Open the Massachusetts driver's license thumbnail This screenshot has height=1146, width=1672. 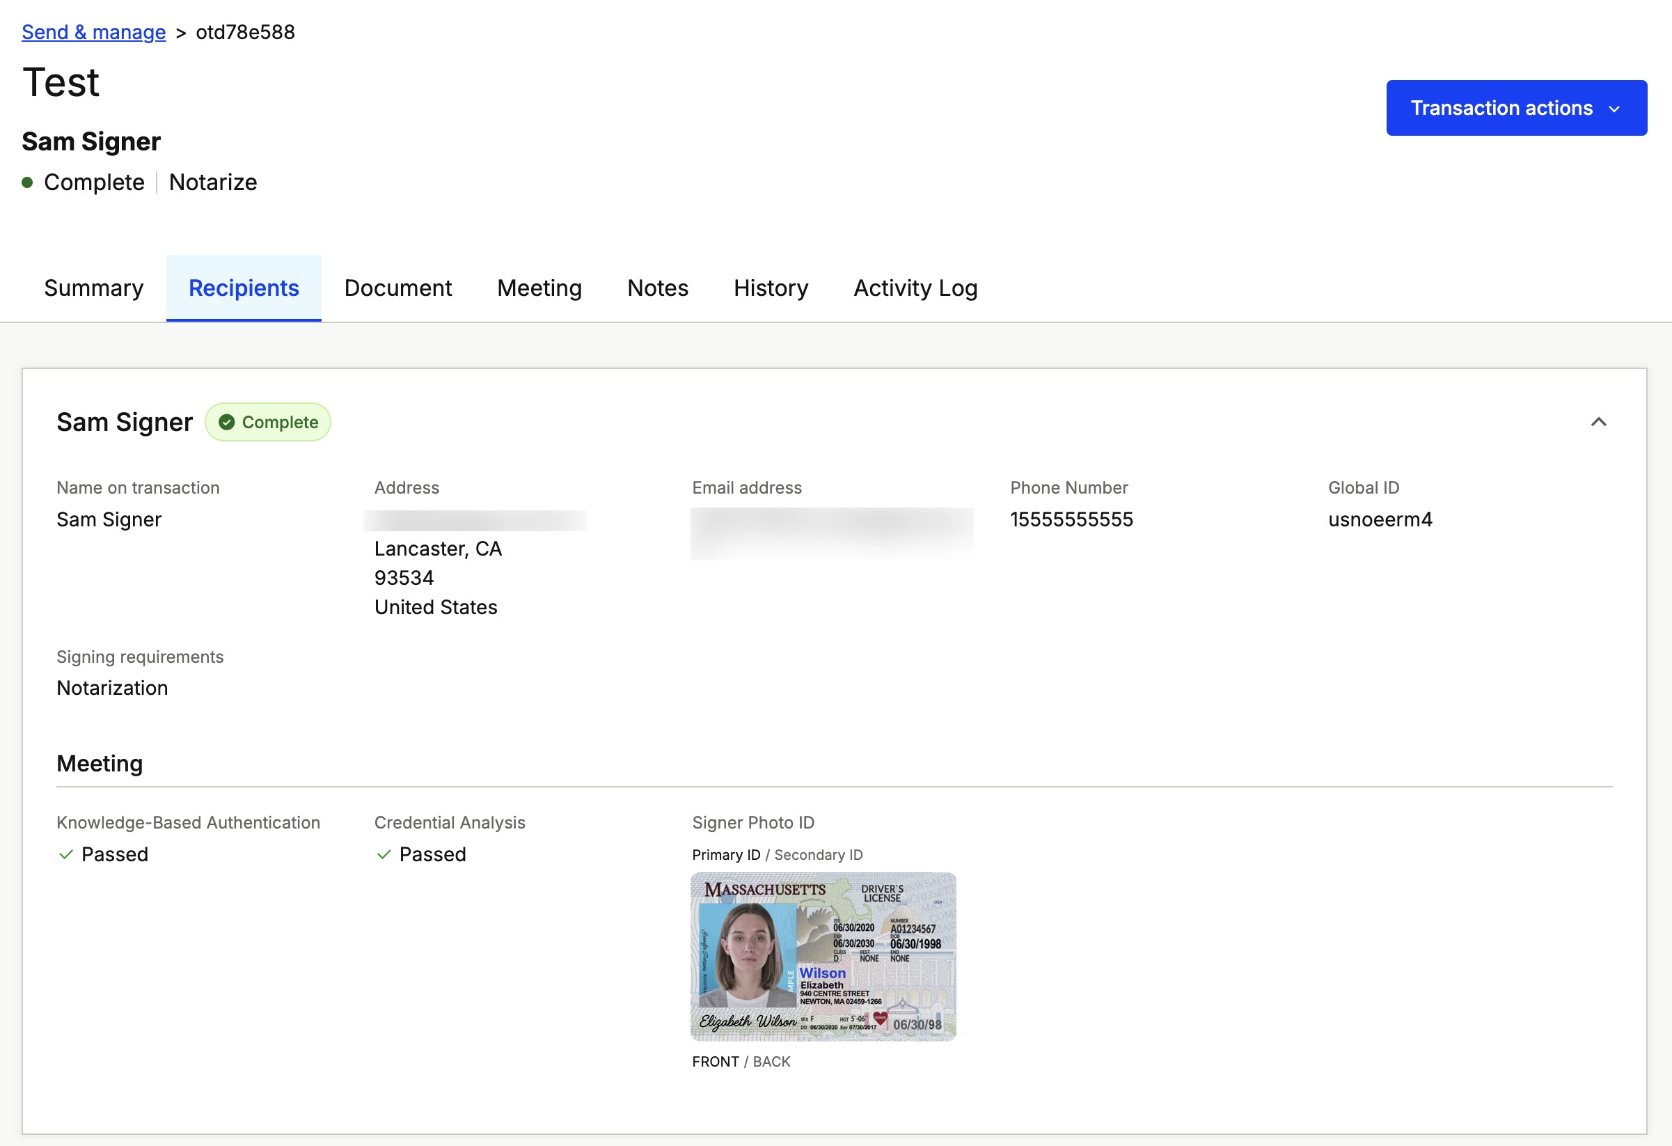click(823, 957)
